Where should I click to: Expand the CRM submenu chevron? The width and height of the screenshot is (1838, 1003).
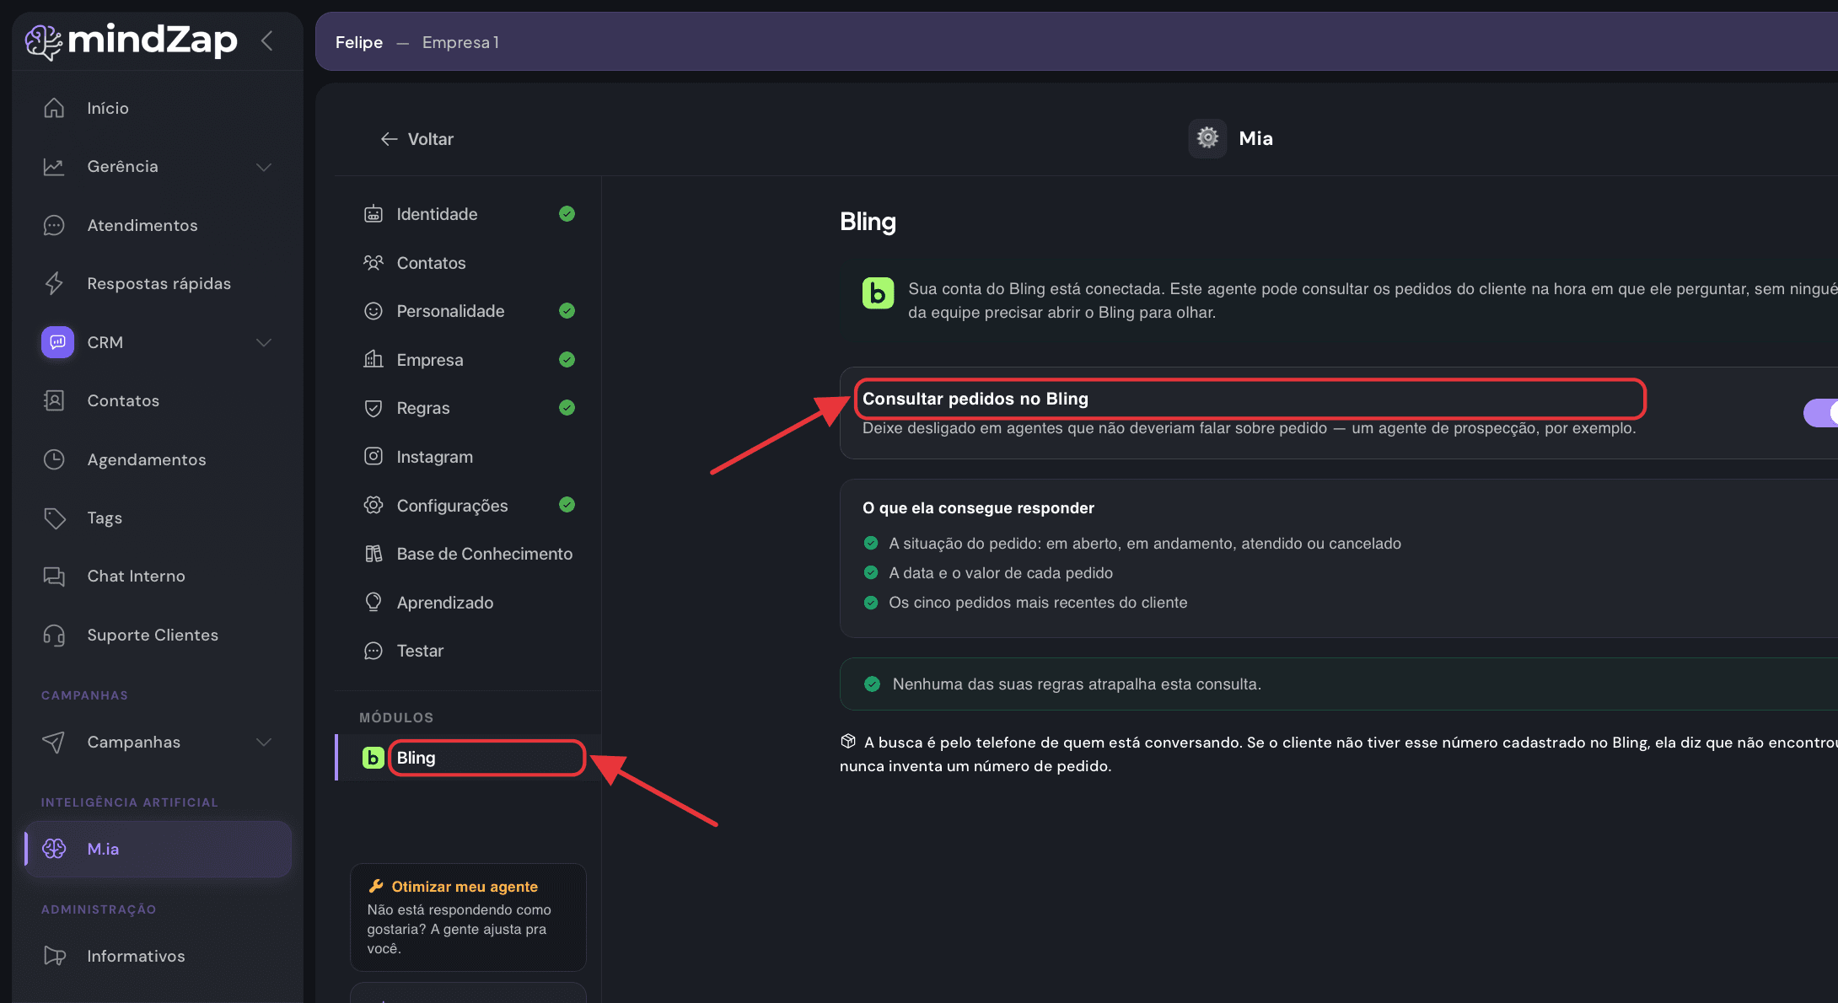tap(264, 342)
